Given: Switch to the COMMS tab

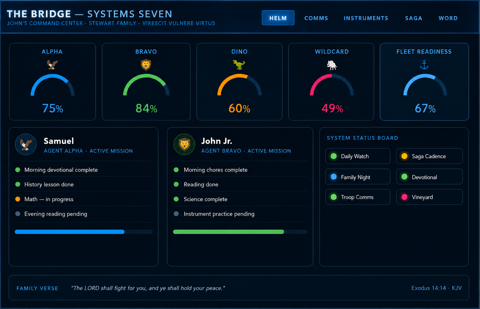Looking at the screenshot, I should tap(316, 18).
